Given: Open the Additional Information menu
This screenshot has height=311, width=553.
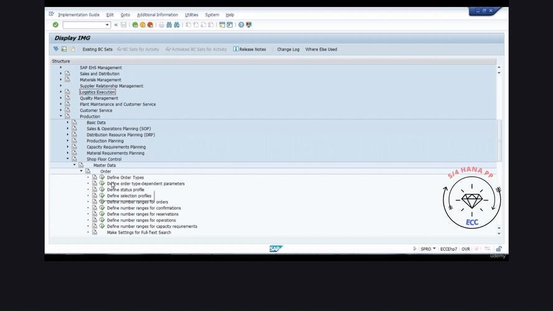Looking at the screenshot, I should pyautogui.click(x=157, y=15).
